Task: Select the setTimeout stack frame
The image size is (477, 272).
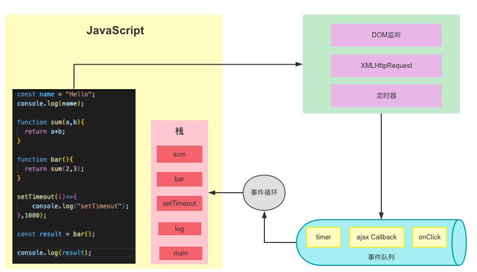Action: 180,204
